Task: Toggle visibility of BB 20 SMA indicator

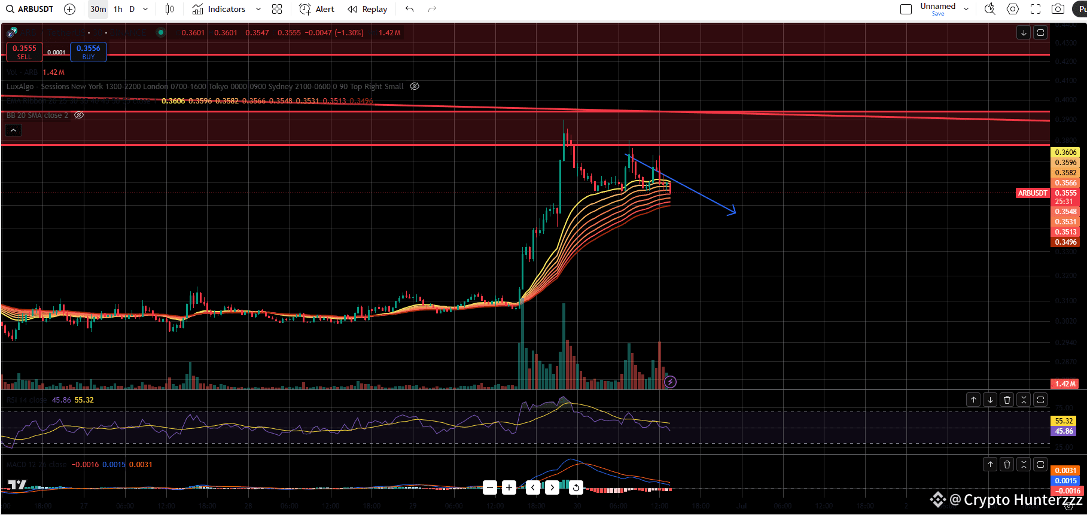Action: (79, 115)
